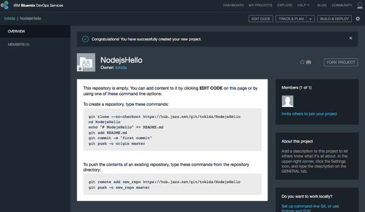Open the user profile avatar icon
Image resolution: width=365 pixels, height=212 pixels.
[360, 5]
